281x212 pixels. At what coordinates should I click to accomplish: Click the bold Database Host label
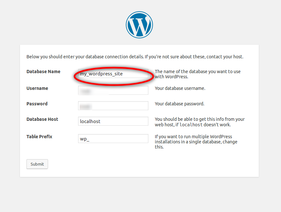pyautogui.click(x=42, y=119)
